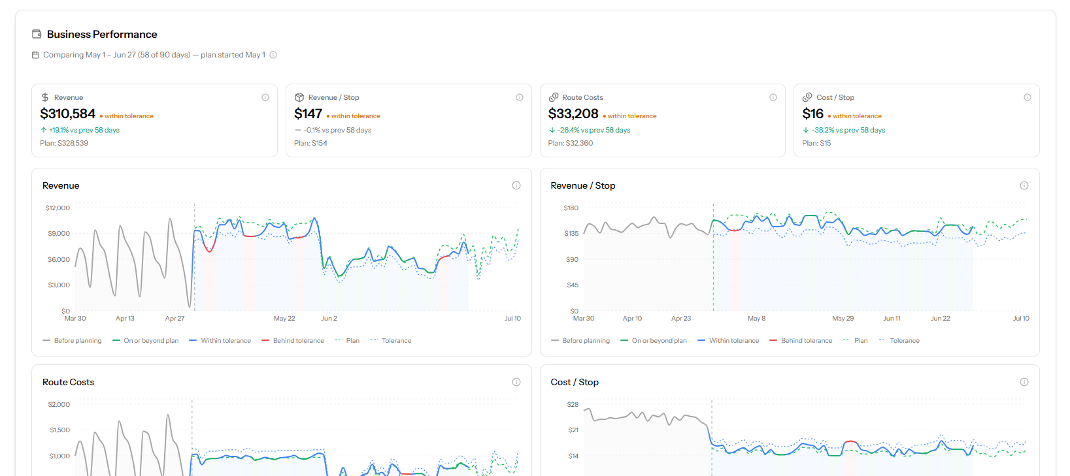The image size is (1070, 476).
Task: Click -0.1% vs prev 58 days text
Action: (337, 130)
